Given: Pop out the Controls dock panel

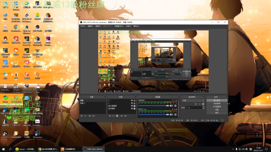Looking at the screenshot, I should click(x=227, y=97).
